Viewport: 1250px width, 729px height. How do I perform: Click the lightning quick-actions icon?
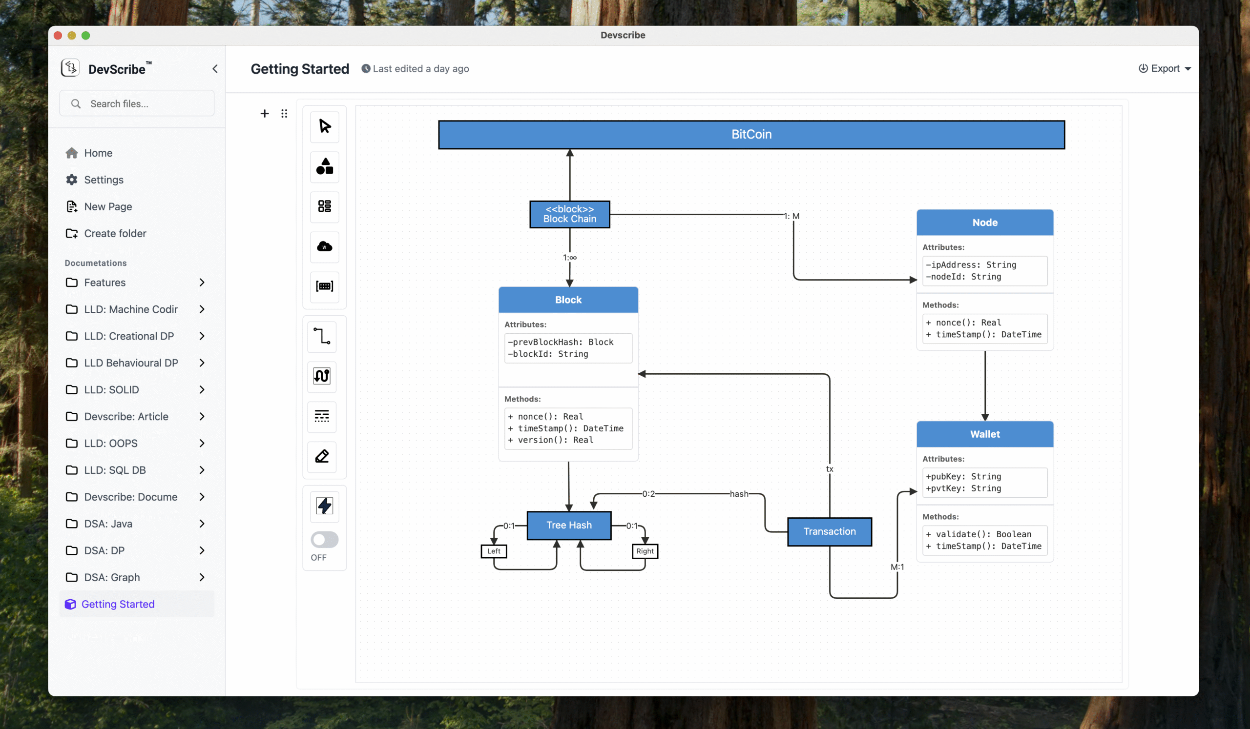pos(324,506)
